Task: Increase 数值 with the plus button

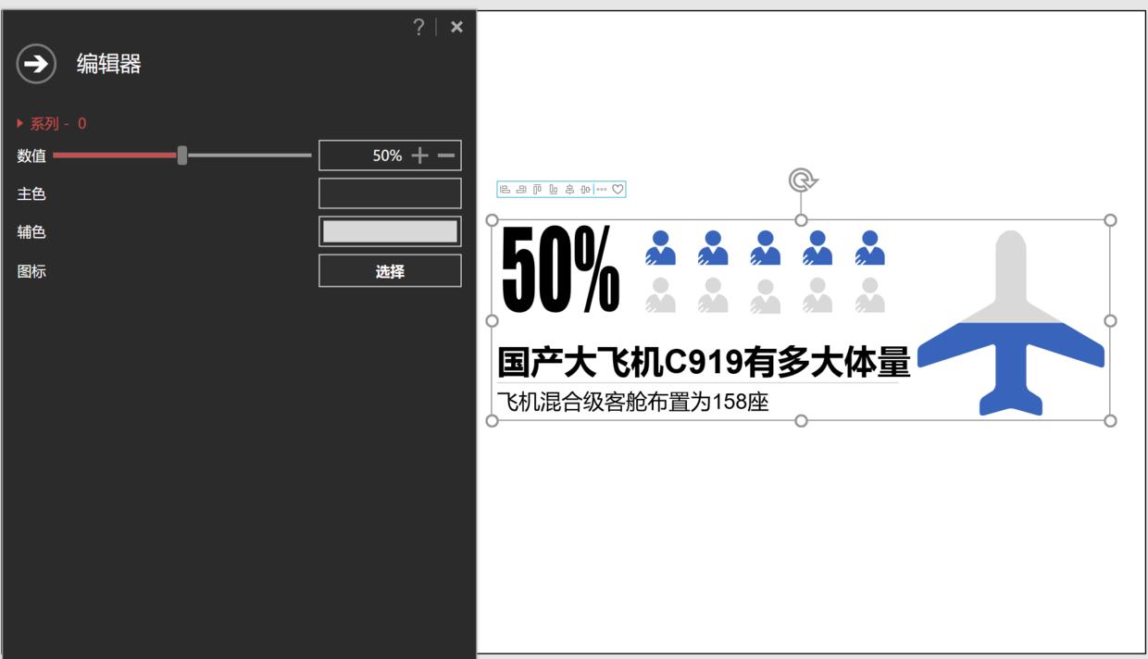Action: tap(420, 155)
